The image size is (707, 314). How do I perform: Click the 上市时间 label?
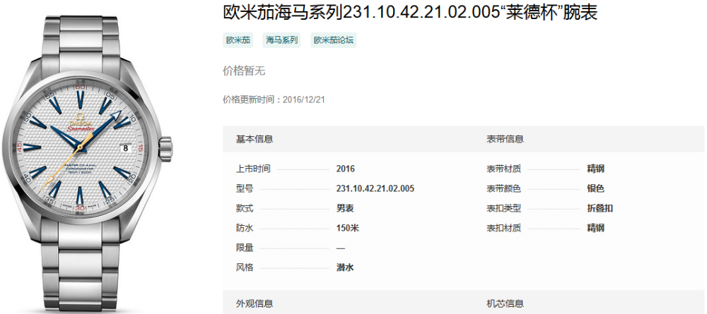pos(253,169)
